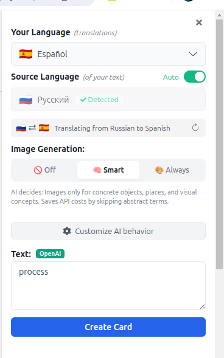Click the Russian flag in the translation direction bar
Viewport: 224px width, 358px height.
[21, 128]
